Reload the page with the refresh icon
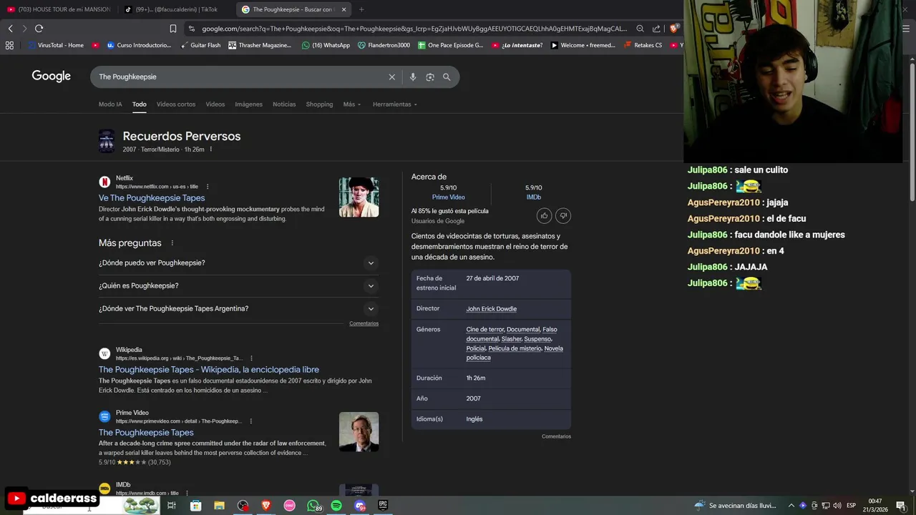 [39, 29]
